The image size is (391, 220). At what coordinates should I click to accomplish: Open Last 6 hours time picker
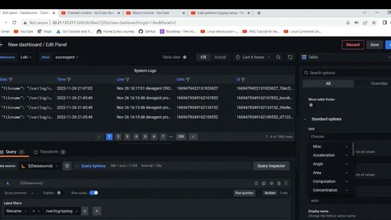tap(252, 57)
